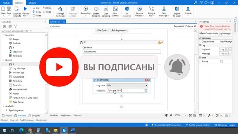
Task: Click the If activity warning icon
Action: coord(160,42)
